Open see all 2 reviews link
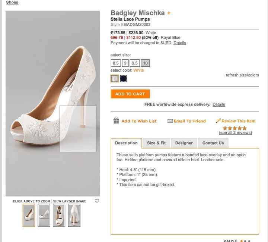Image resolution: width=268 pixels, height=242 pixels. pyautogui.click(x=236, y=133)
